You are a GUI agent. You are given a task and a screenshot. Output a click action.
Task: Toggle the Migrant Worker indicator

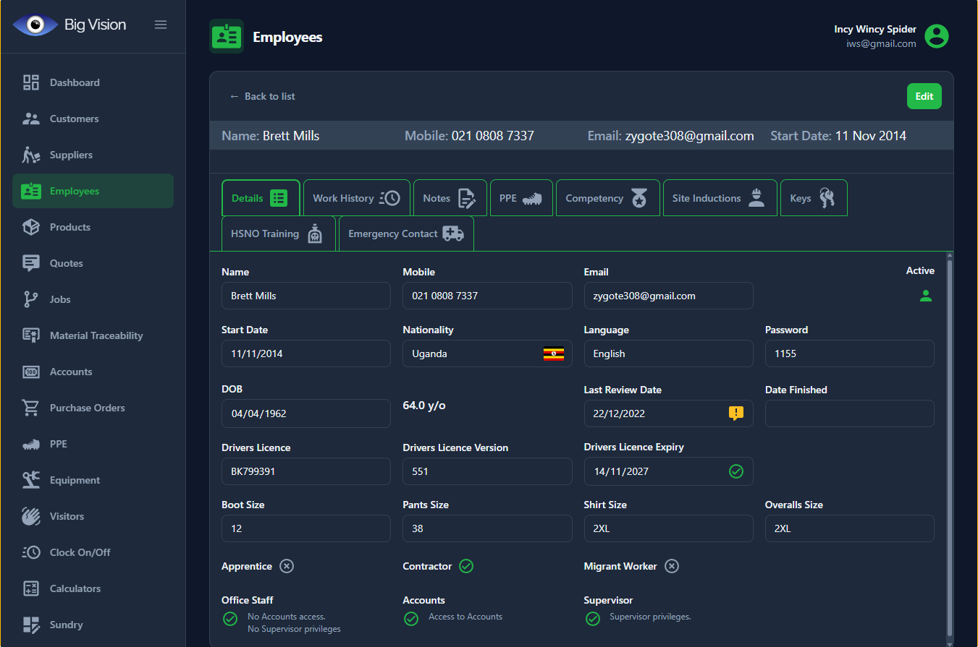(672, 566)
